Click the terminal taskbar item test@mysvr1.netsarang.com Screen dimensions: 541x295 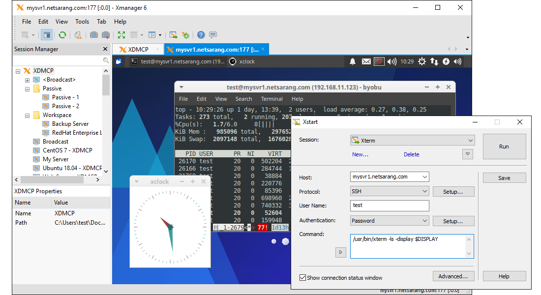178,61
